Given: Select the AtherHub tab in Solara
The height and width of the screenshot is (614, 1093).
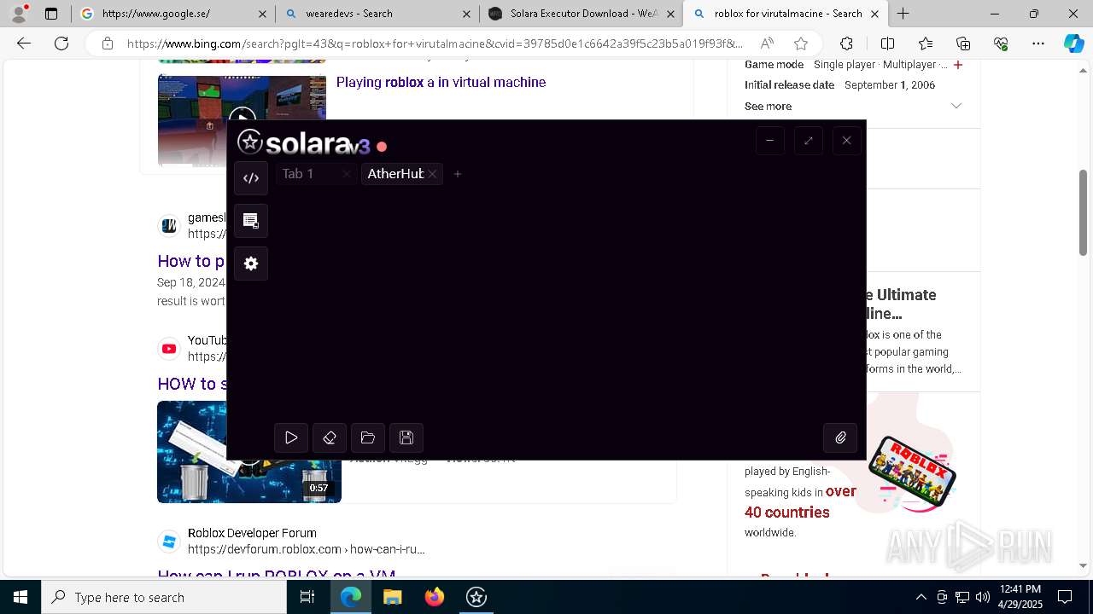Looking at the screenshot, I should [x=395, y=174].
